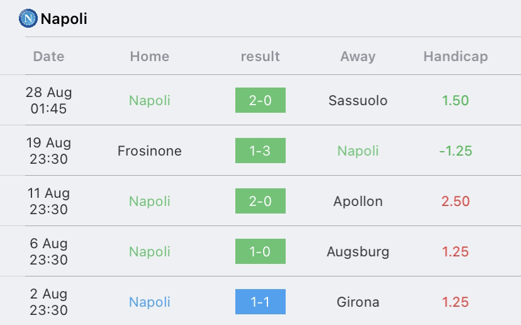This screenshot has height=325, width=521.
Task: Click the 2.50 handicap value
Action: (456, 201)
